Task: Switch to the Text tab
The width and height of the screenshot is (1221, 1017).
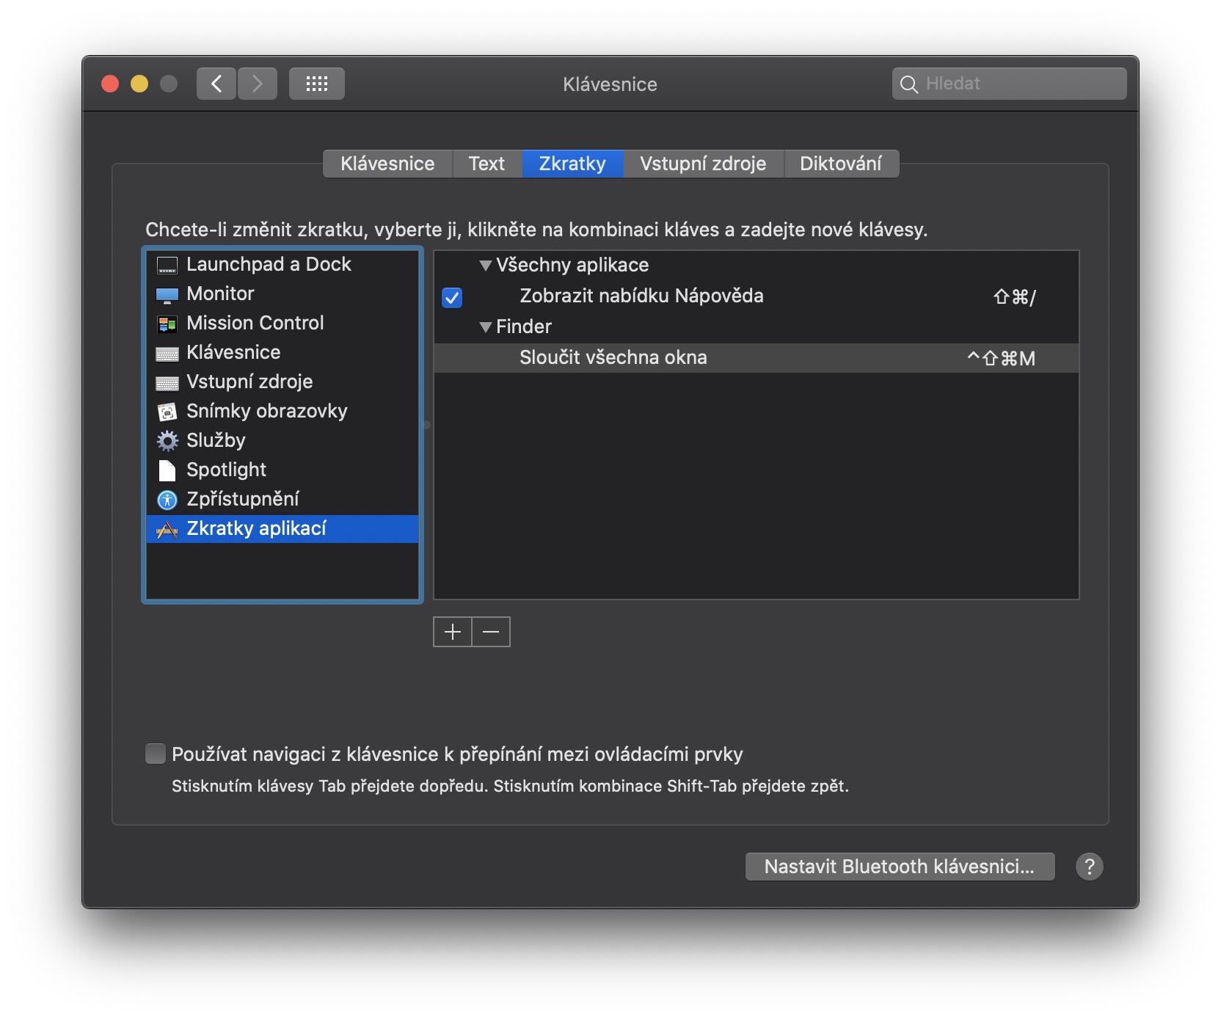Action: coord(487,164)
